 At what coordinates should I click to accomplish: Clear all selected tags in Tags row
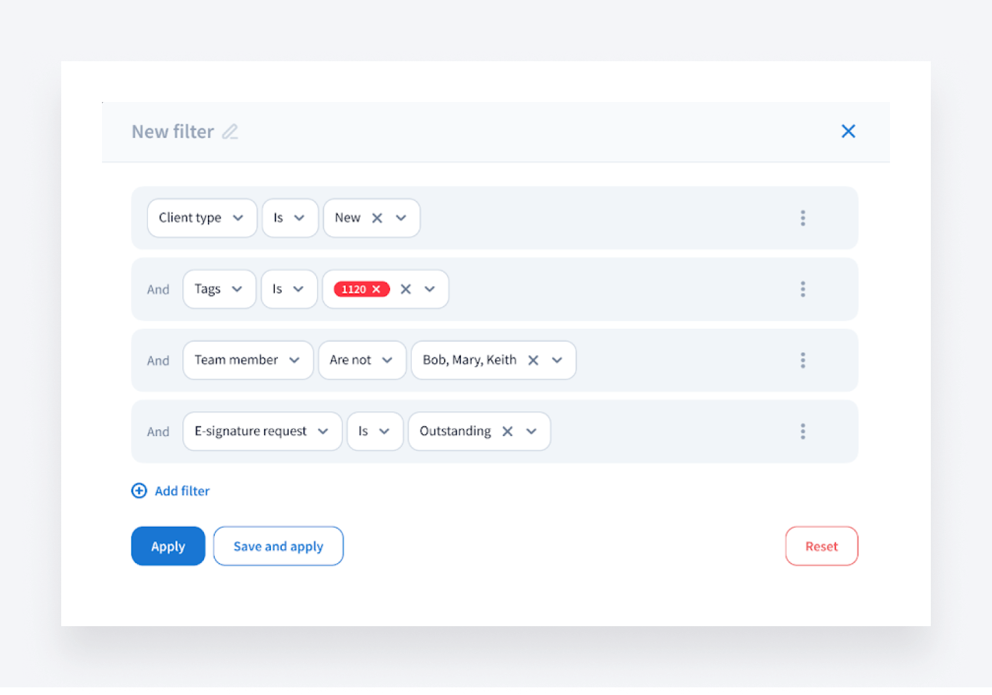[x=405, y=289]
